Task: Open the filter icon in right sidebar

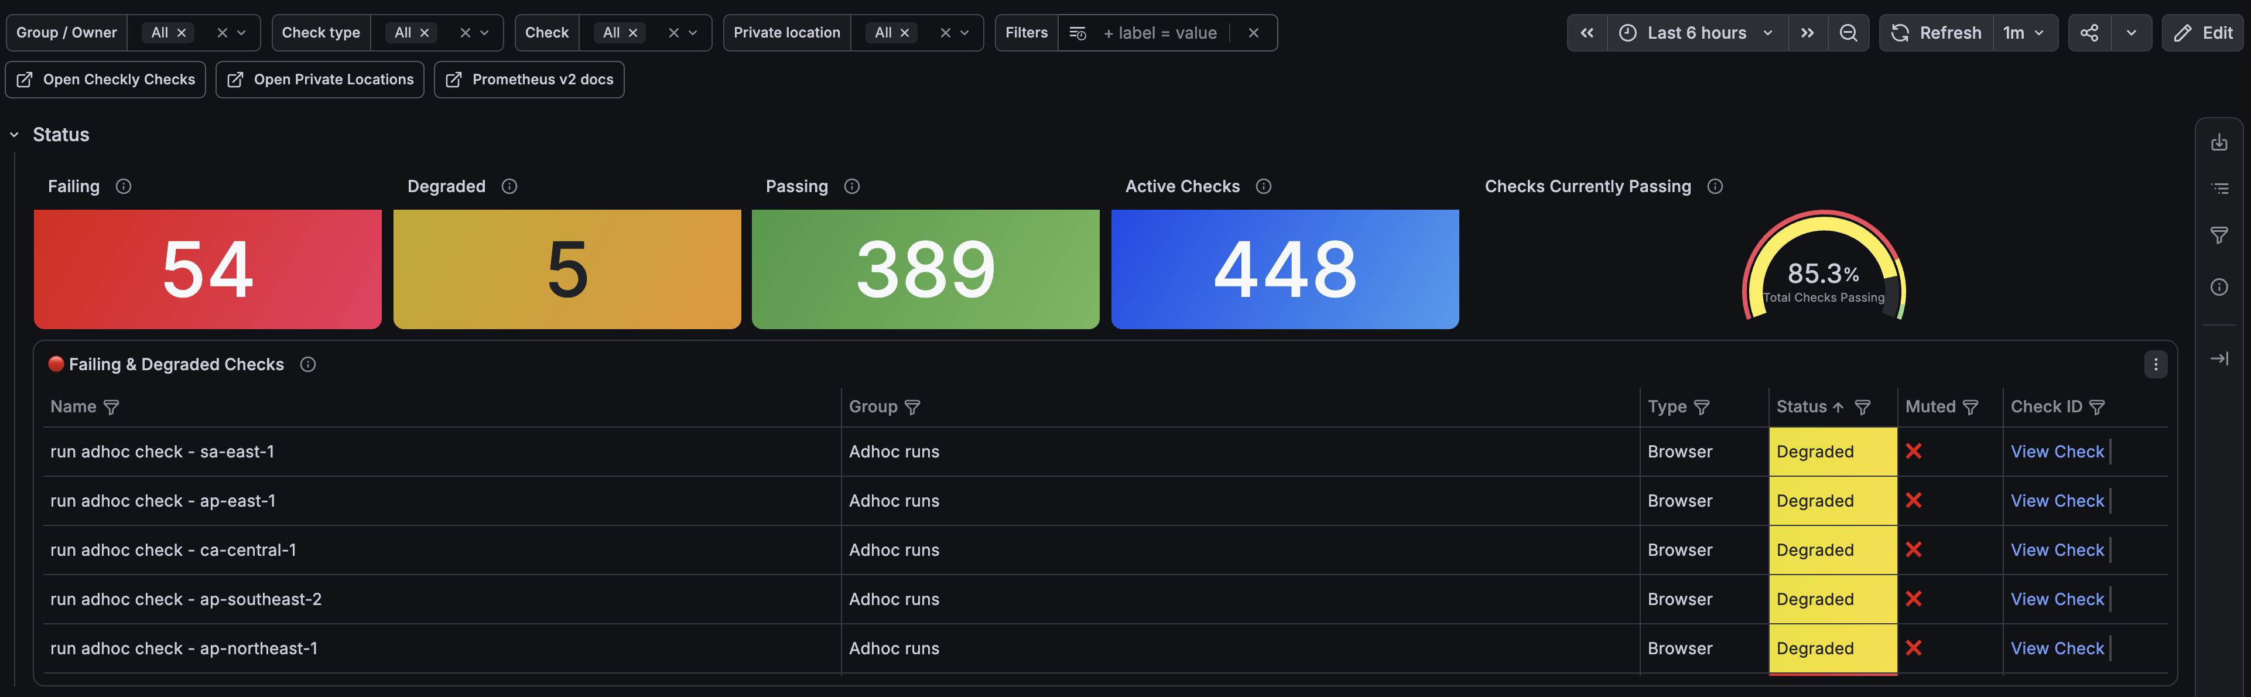Action: coord(2219,235)
